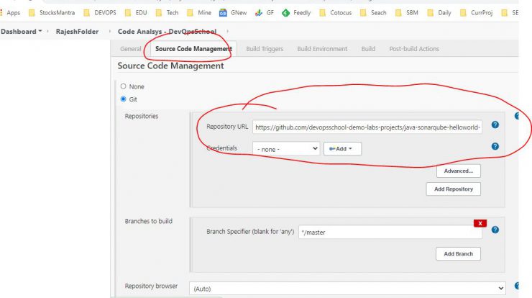Switch to the Build tab
532x298 pixels.
pos(368,49)
